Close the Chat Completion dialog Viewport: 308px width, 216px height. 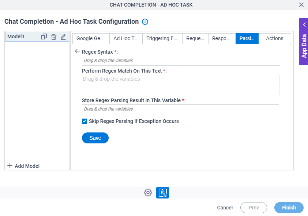point(301,5)
